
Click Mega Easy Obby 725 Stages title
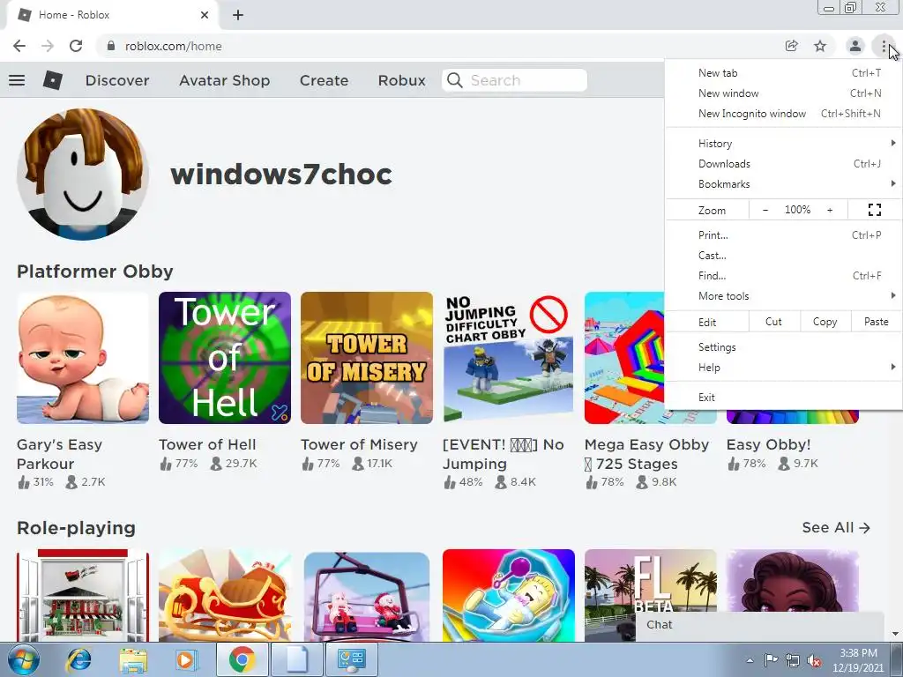click(646, 454)
